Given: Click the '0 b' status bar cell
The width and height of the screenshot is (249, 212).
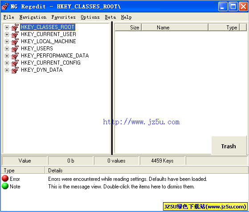Looking at the screenshot, I should [x=70, y=160].
